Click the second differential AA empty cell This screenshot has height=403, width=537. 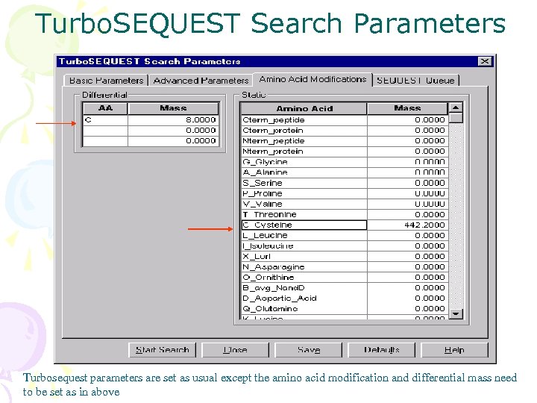coord(105,131)
